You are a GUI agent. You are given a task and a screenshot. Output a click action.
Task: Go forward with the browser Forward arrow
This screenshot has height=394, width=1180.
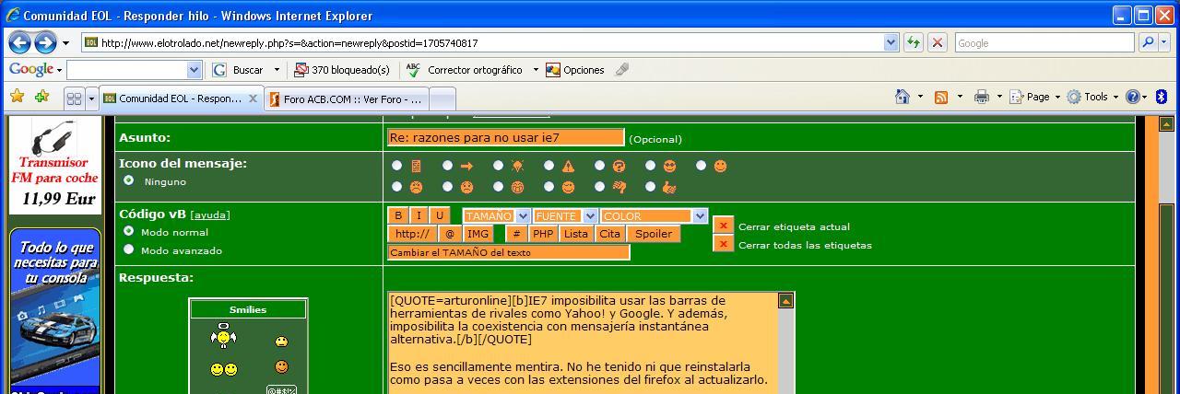[45, 42]
